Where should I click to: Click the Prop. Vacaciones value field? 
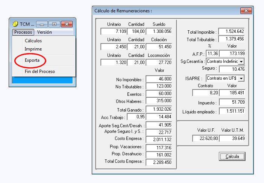(159, 148)
